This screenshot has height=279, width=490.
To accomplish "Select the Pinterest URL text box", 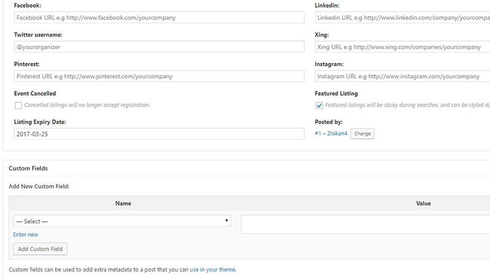I will point(159,76).
